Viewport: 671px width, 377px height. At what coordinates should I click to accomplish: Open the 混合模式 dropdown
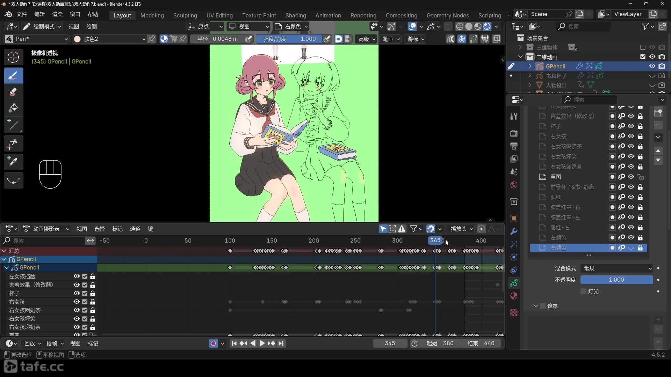[x=616, y=268]
